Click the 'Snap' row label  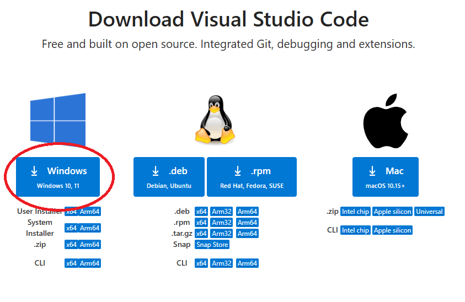(x=182, y=245)
